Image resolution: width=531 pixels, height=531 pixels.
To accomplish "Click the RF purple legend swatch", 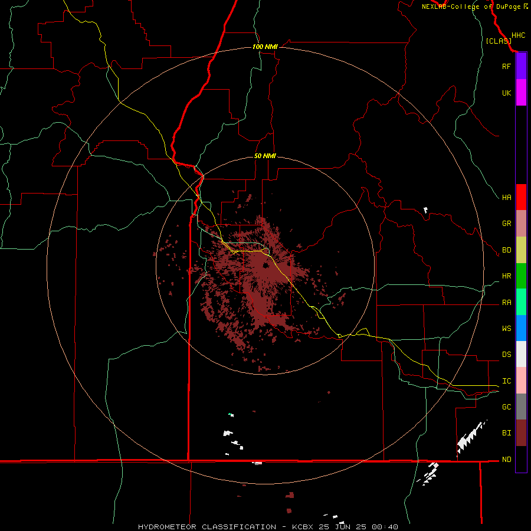I will [521, 66].
